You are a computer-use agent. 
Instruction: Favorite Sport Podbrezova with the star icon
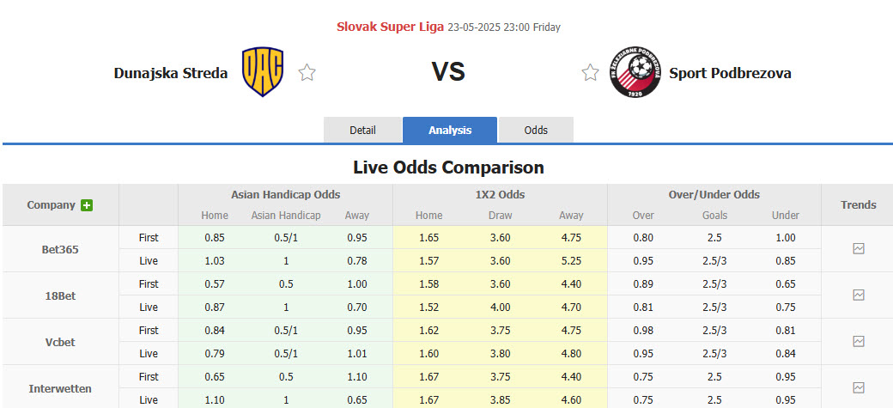coord(590,73)
